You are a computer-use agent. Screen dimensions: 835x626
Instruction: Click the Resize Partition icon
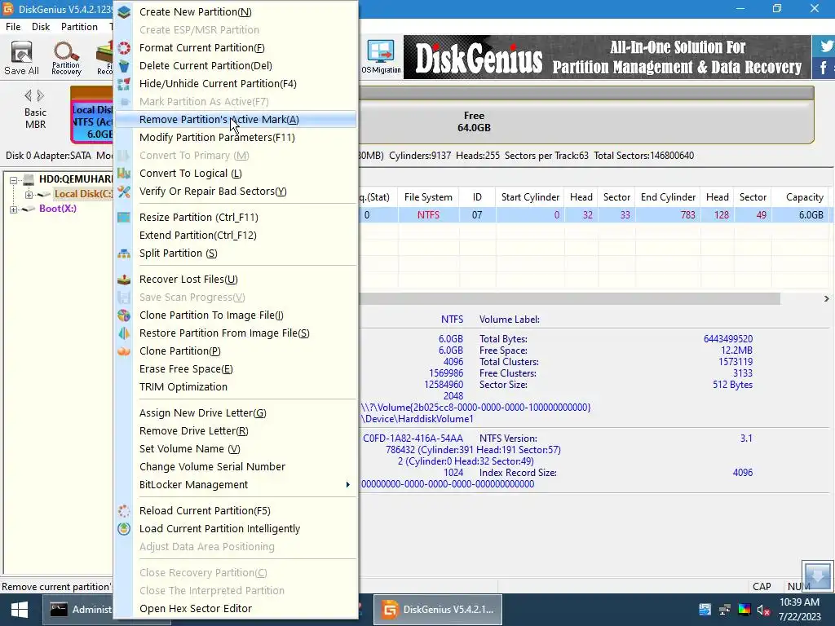click(x=124, y=217)
